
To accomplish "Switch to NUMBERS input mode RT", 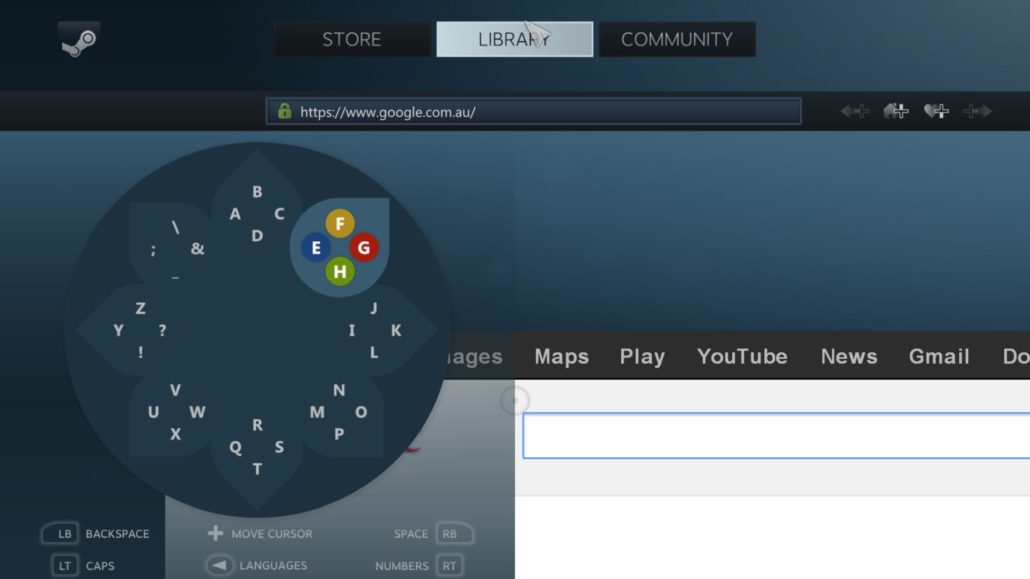I will point(448,565).
